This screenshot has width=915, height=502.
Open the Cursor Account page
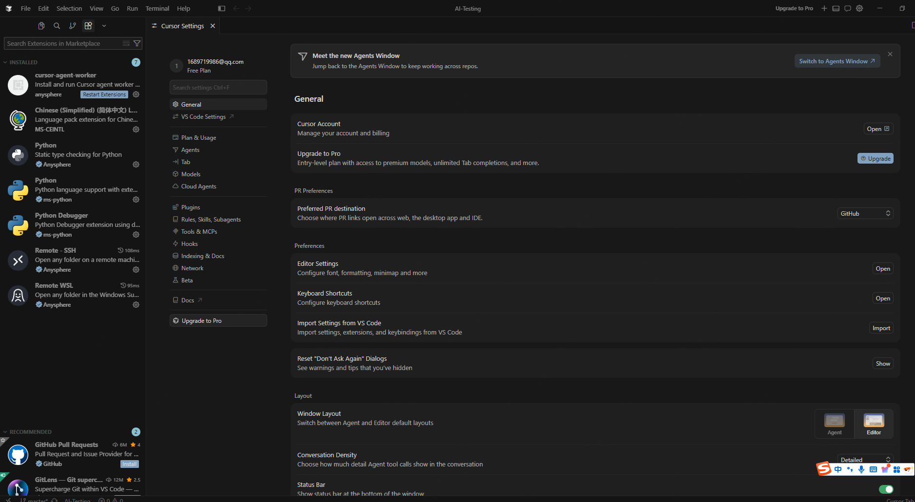pos(878,129)
